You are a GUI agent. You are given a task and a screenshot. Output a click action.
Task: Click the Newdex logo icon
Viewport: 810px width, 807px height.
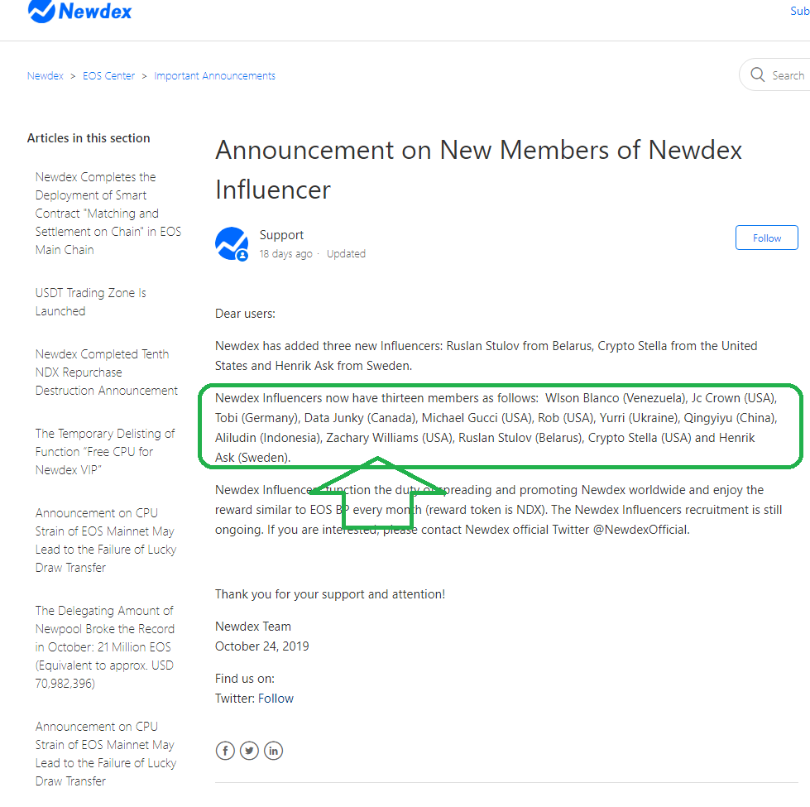[x=41, y=11]
